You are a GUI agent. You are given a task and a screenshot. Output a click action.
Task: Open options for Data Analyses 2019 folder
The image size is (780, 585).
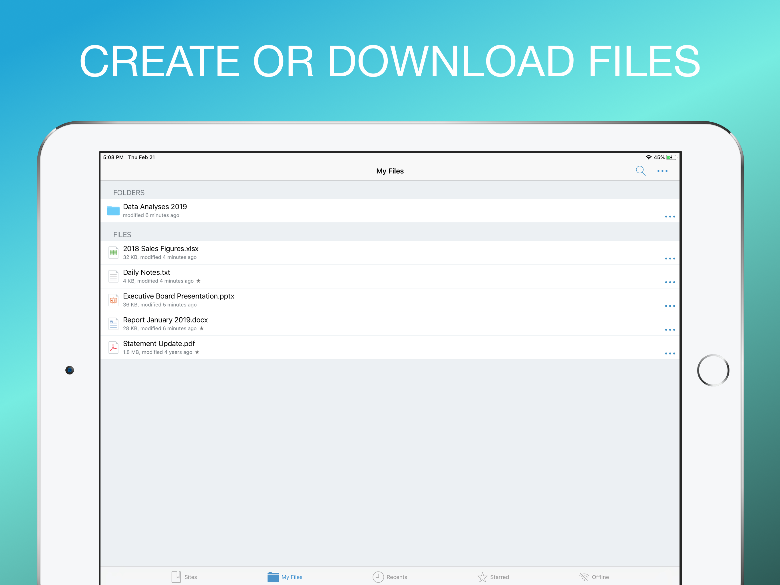click(x=670, y=217)
